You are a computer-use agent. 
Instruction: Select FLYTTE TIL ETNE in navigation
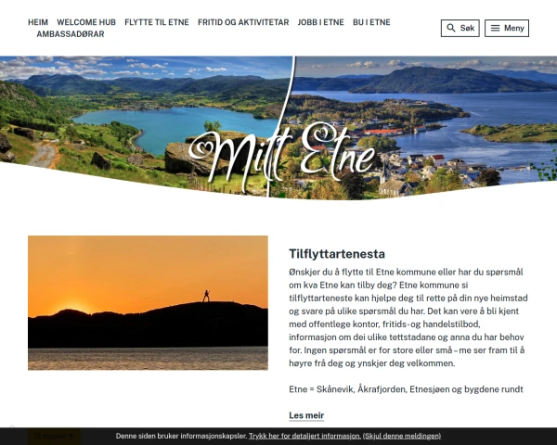pyautogui.click(x=157, y=22)
